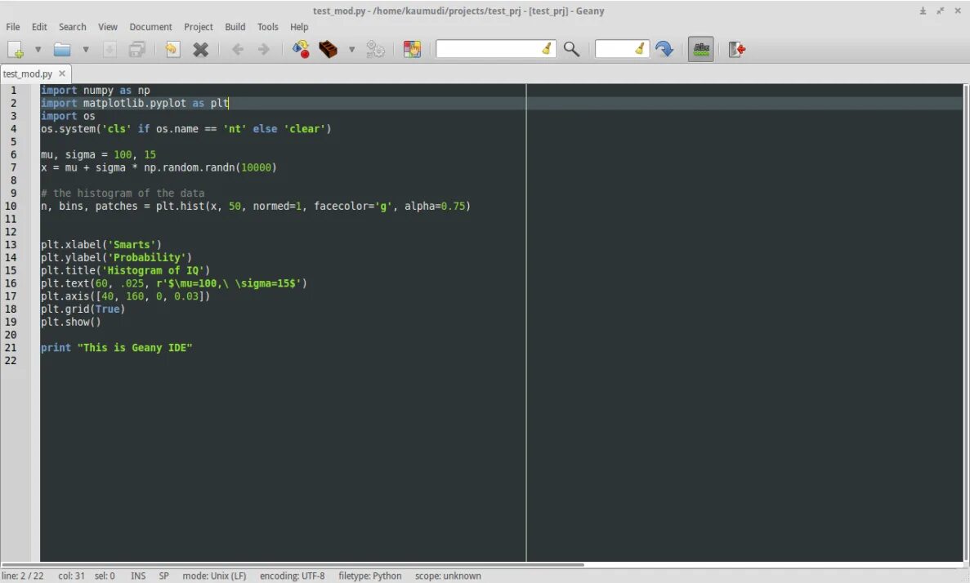Open the Tools menu
Screen dimensions: 970x583
tap(267, 27)
